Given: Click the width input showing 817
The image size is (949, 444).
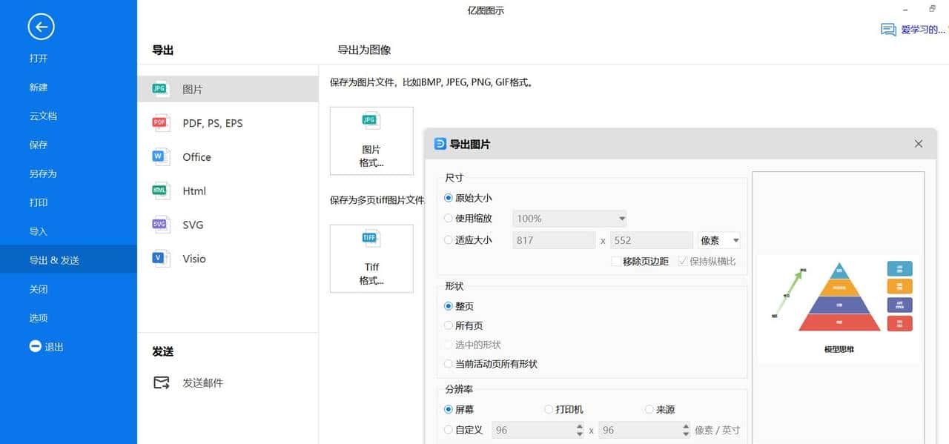Looking at the screenshot, I should pyautogui.click(x=553, y=239).
